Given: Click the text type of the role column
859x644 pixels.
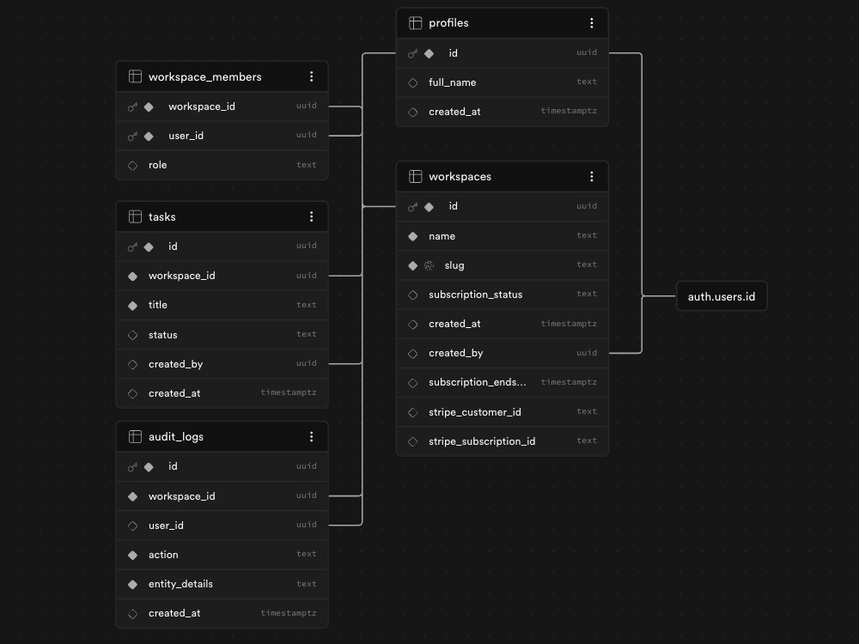Looking at the screenshot, I should [307, 165].
